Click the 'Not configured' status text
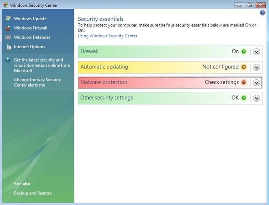 pos(220,67)
